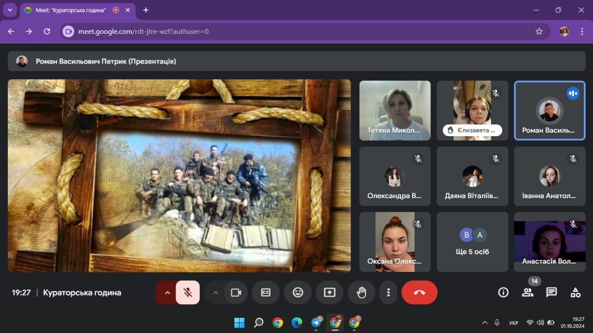Leave the call with red hang-up button

click(419, 292)
